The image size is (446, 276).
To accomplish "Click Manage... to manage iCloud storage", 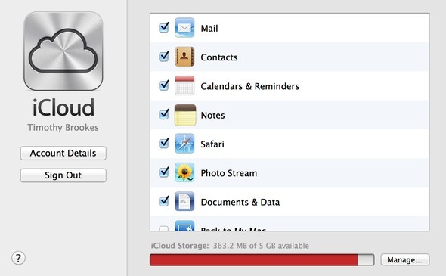I will [404, 260].
